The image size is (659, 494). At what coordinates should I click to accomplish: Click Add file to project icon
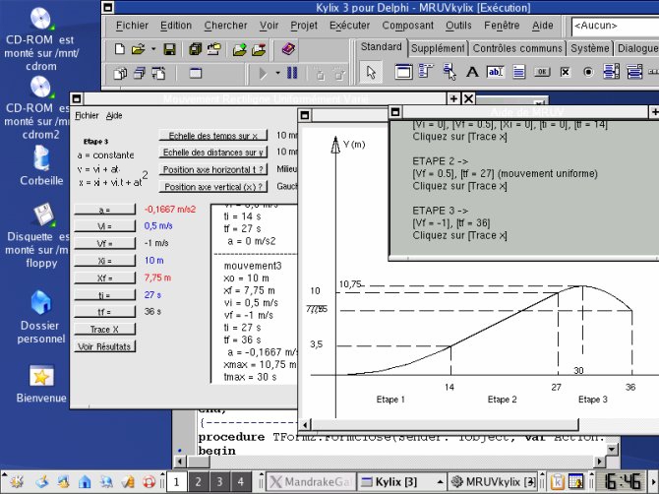pos(240,49)
